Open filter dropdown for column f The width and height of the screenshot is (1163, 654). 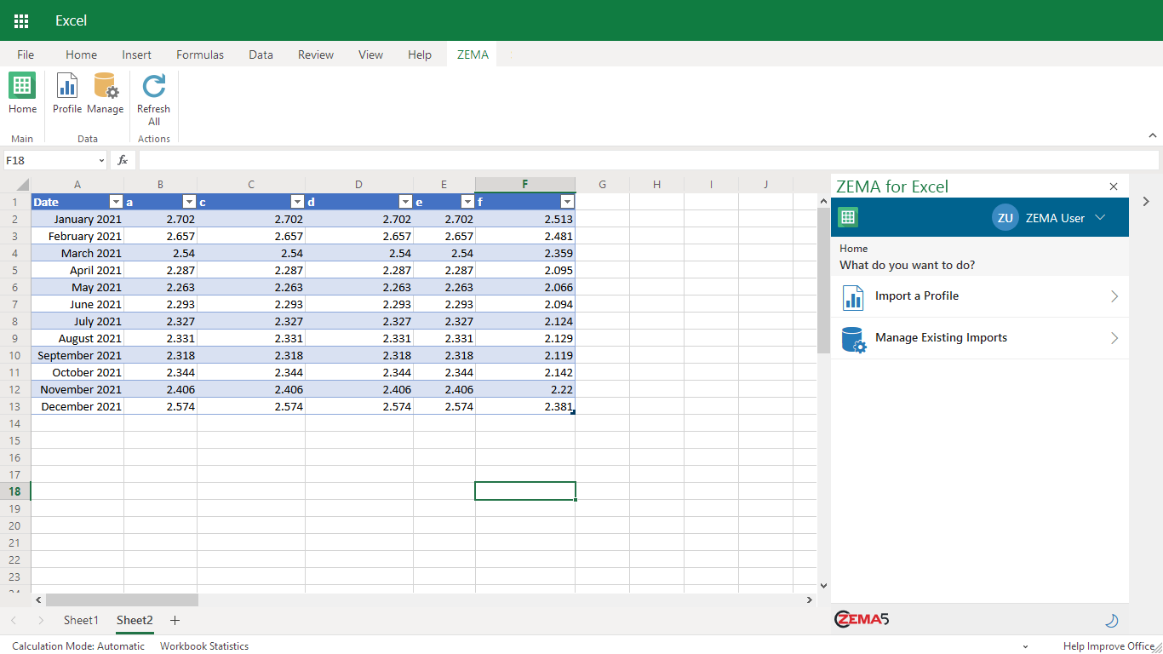point(567,202)
